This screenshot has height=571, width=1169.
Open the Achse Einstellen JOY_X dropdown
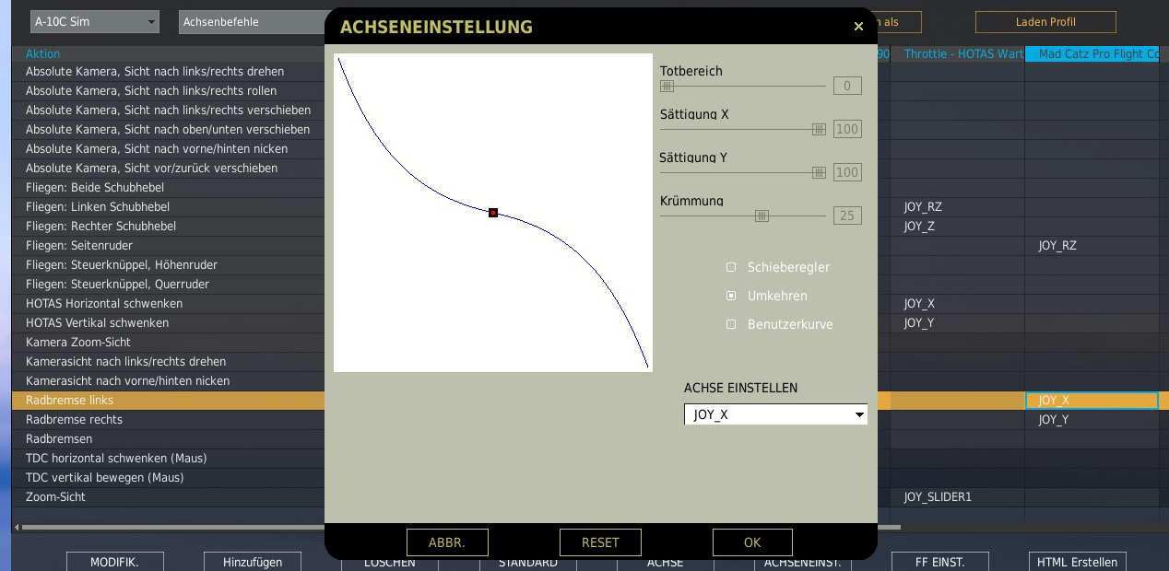pyautogui.click(x=775, y=414)
